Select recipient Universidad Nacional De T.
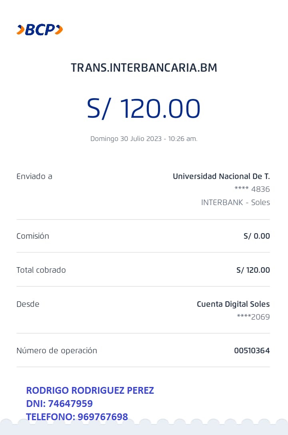Screen dimensions: 288x435 [221, 176]
